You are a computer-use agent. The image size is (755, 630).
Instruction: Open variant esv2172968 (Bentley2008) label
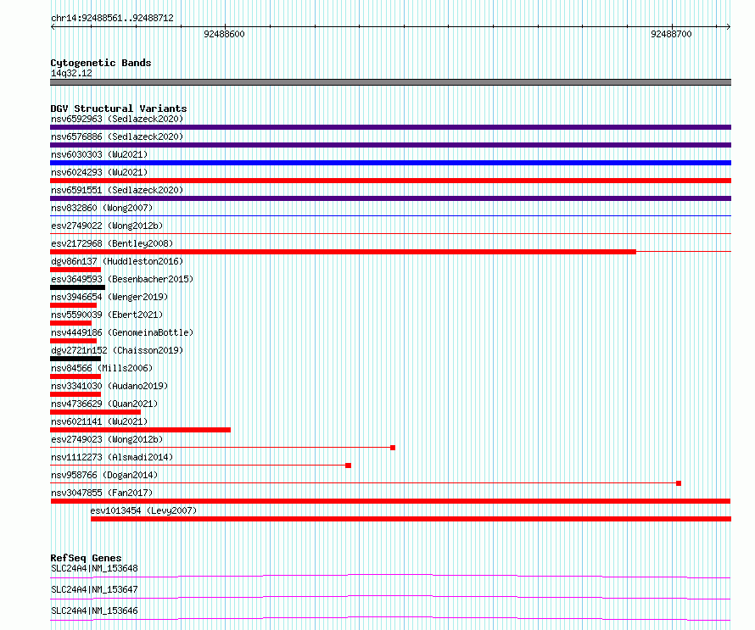[112, 243]
